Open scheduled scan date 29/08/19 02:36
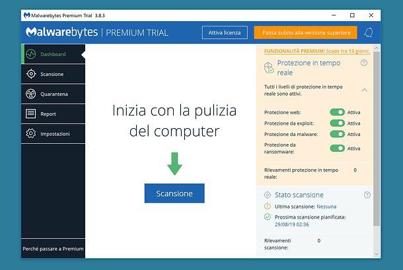 tap(292, 224)
